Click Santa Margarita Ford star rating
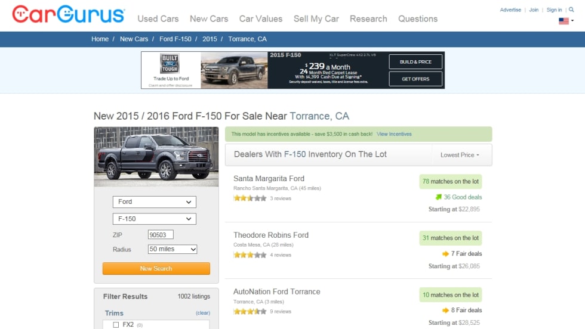 point(250,198)
